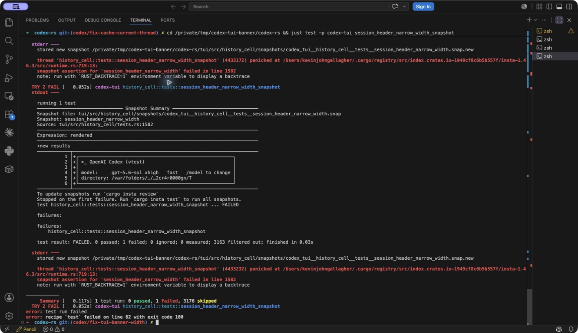Toggle the primary side bar
Screen dimensions: 578x333
coord(549,7)
